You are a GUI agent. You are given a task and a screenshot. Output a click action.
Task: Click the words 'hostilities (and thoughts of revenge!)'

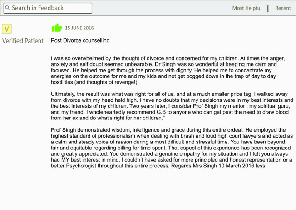click(x=94, y=82)
